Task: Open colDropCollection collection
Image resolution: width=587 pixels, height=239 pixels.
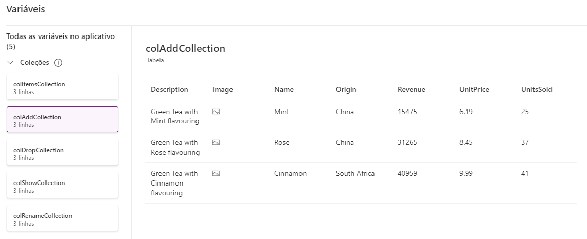Action: 62,152
